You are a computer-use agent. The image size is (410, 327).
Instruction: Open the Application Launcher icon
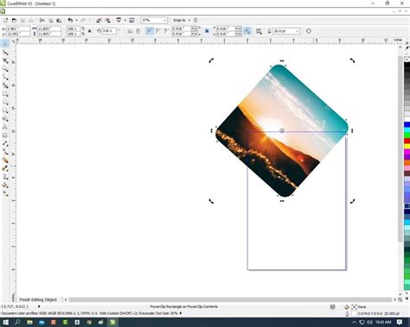tap(119, 20)
